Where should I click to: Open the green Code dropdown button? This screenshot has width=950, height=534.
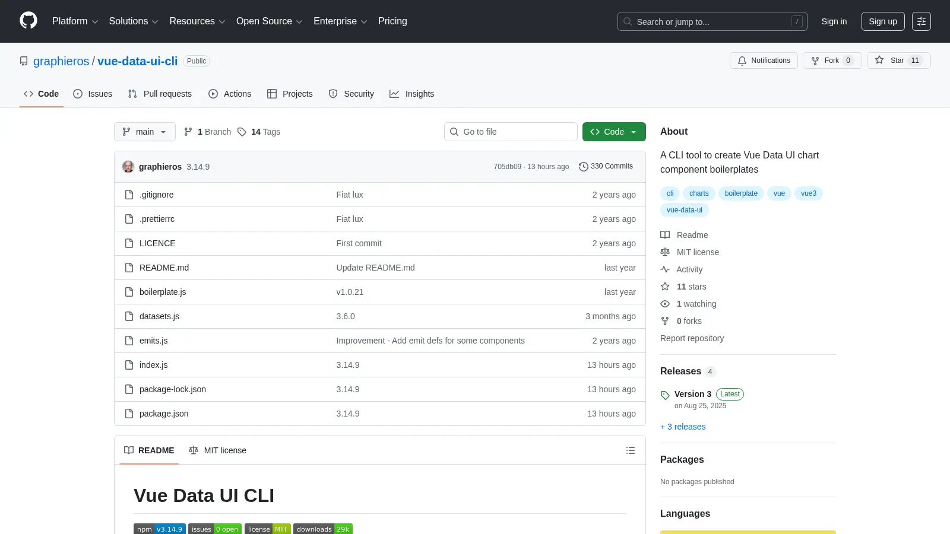pos(614,132)
